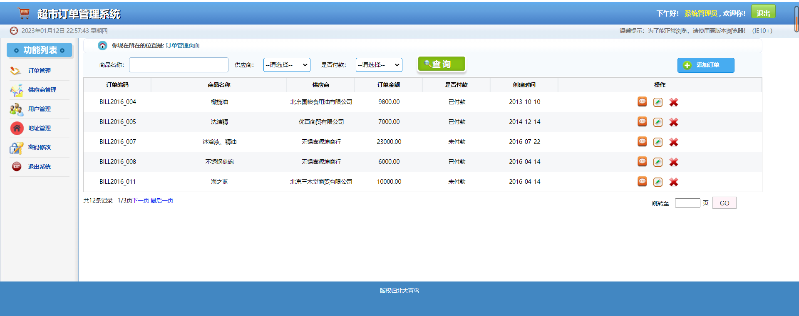Click 系统管理员 username text

click(x=701, y=13)
